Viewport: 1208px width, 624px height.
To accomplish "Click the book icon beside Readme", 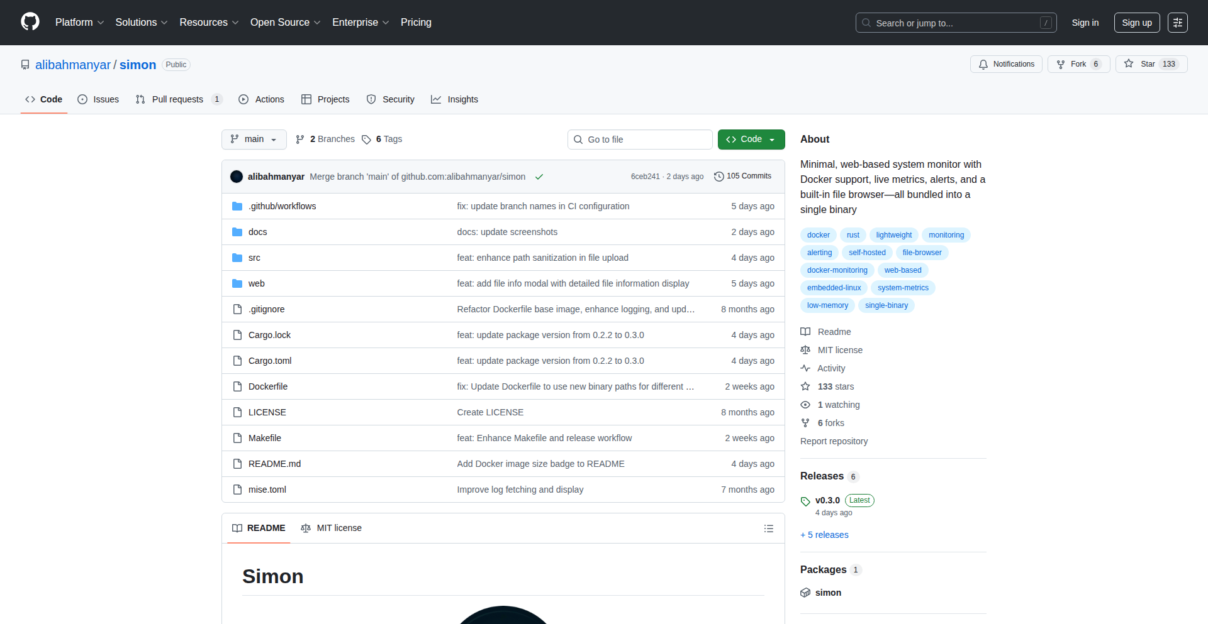I will point(805,331).
